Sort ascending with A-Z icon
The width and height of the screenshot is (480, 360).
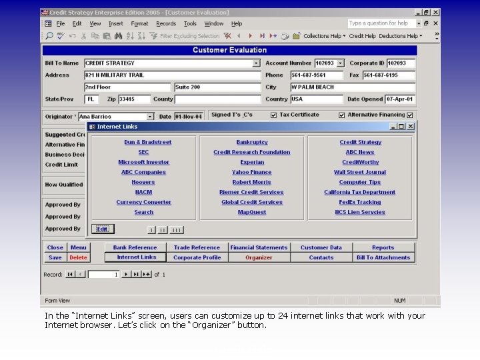130,36
